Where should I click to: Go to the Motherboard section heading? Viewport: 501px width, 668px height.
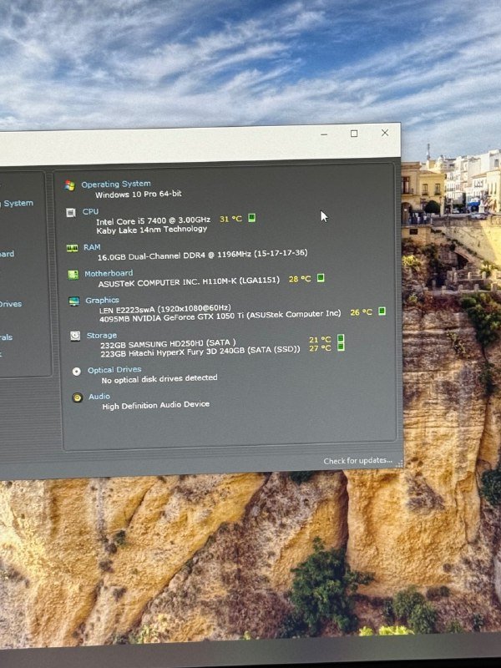(109, 273)
